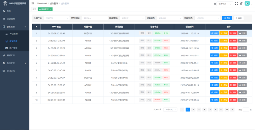Go to page 4

[204, 109]
